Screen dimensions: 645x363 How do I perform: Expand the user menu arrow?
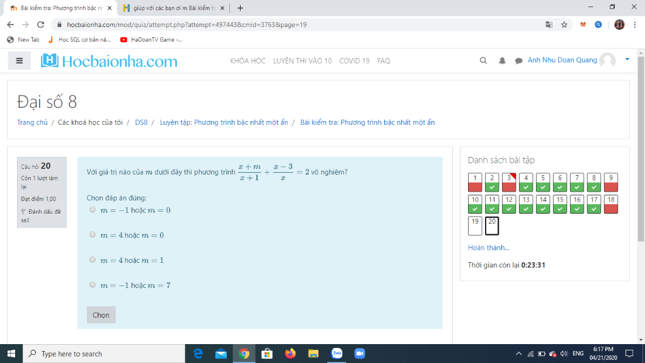[x=627, y=60]
